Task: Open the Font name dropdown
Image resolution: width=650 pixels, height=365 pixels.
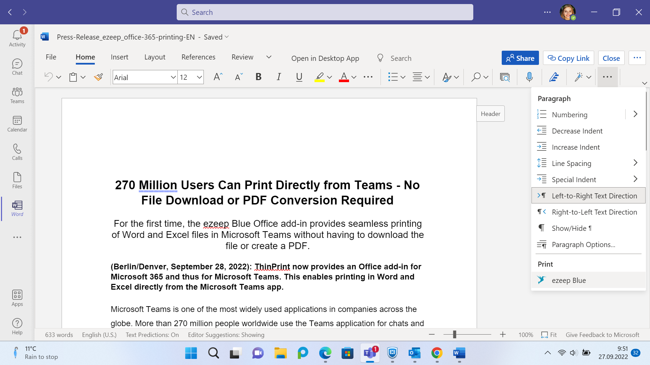Action: coord(173,77)
